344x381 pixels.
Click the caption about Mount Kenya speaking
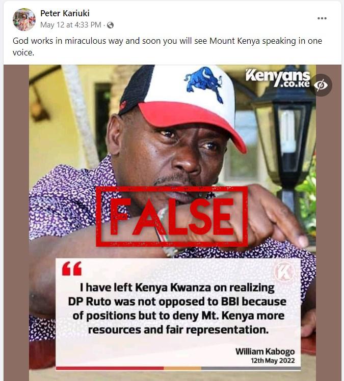click(x=167, y=46)
